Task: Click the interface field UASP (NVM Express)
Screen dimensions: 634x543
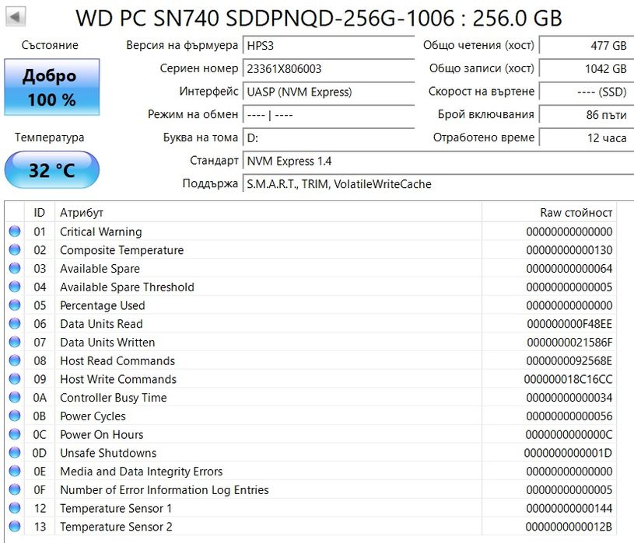Action: tap(328, 92)
